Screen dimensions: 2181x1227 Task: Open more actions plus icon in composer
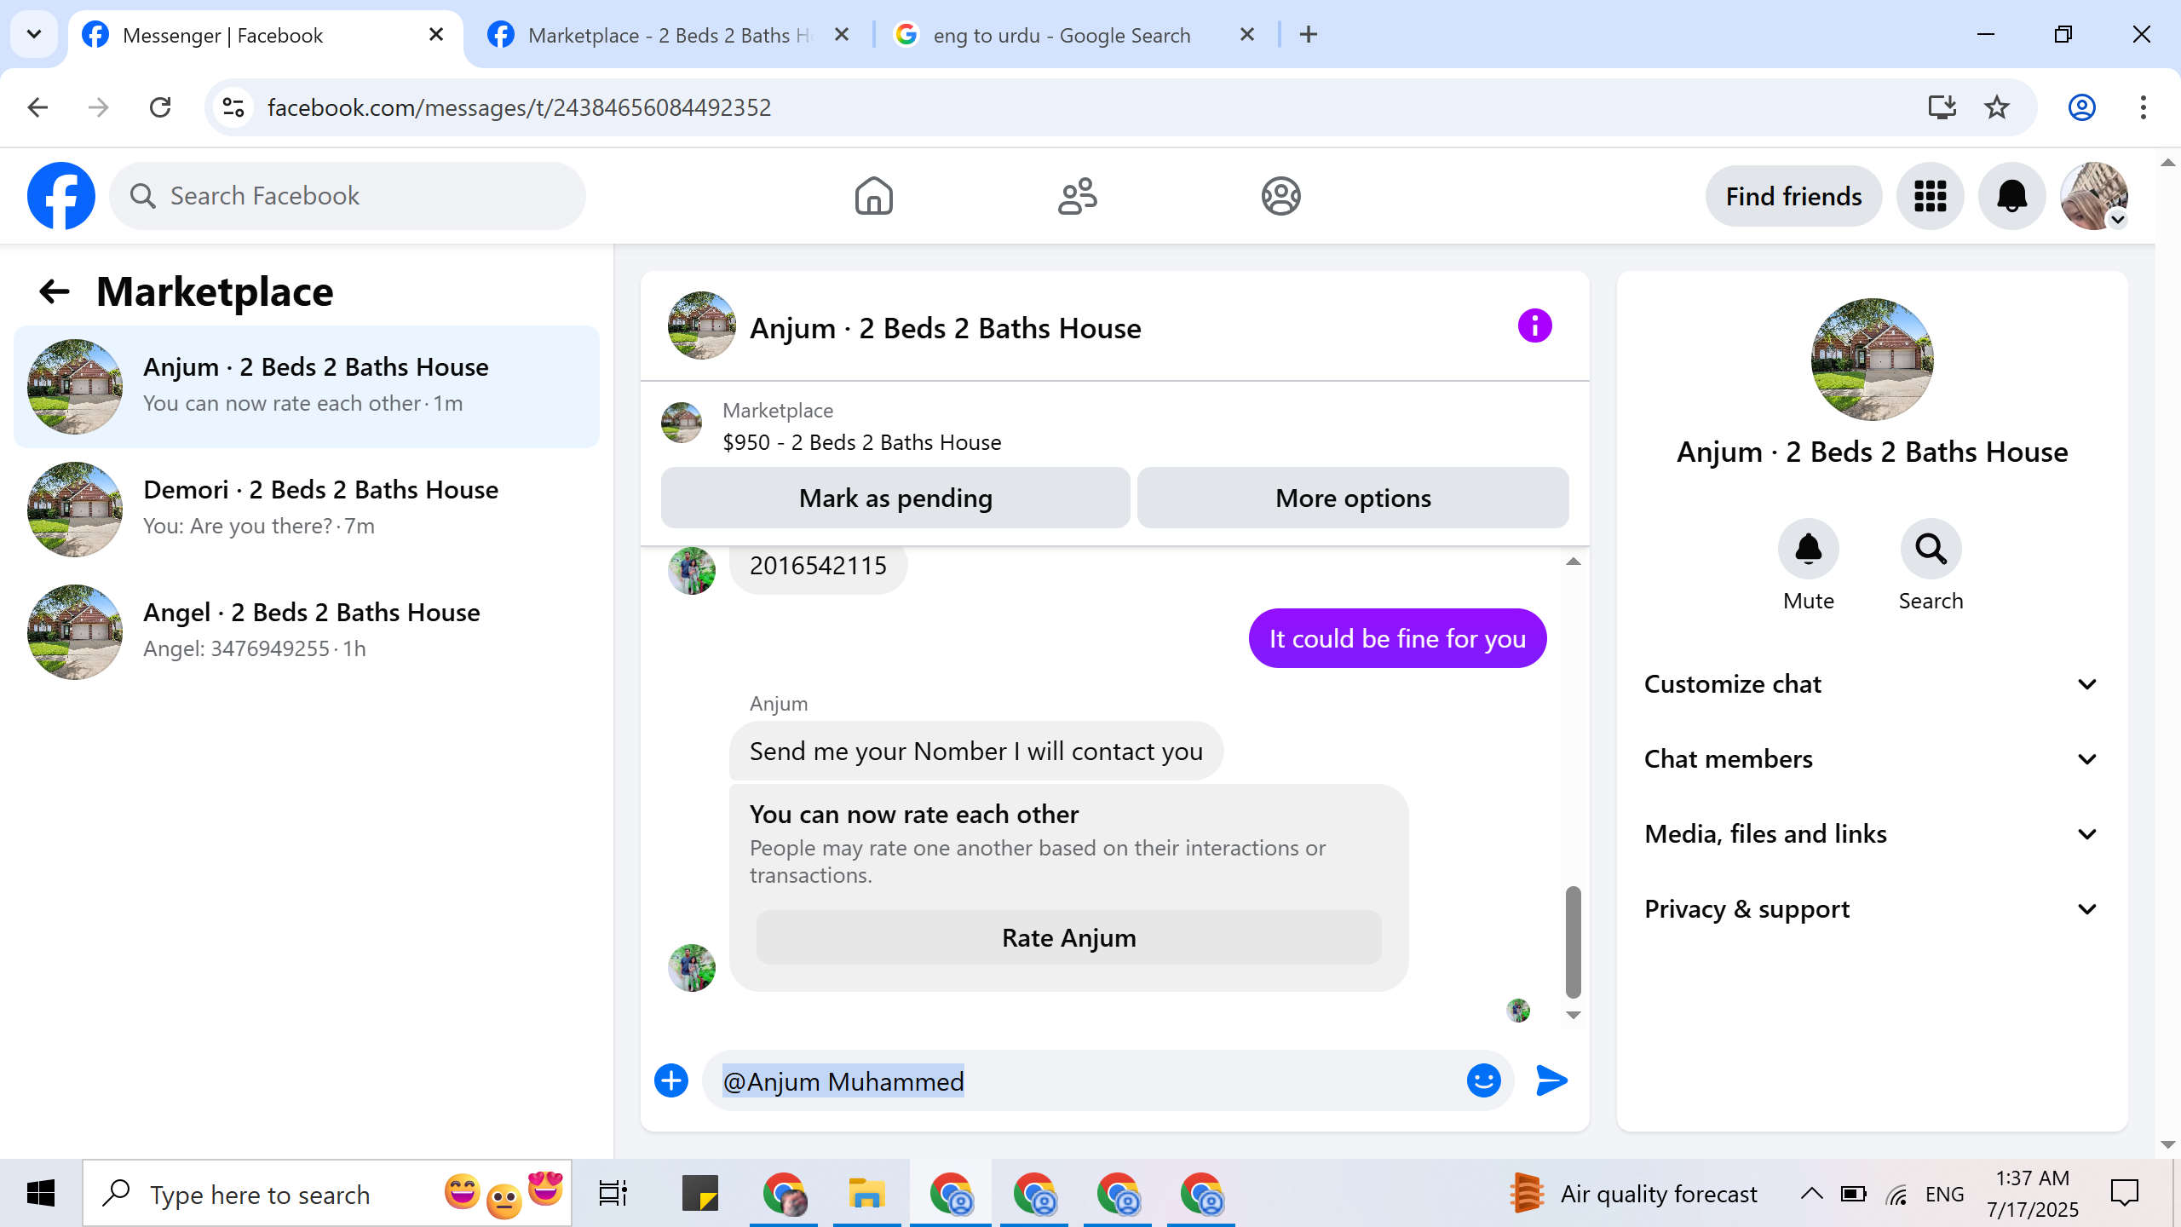(x=671, y=1080)
